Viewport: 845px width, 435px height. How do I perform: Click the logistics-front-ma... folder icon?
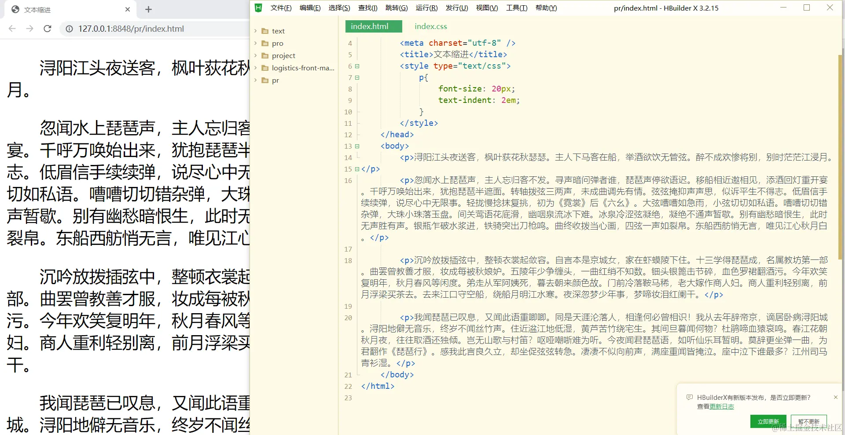pos(265,68)
